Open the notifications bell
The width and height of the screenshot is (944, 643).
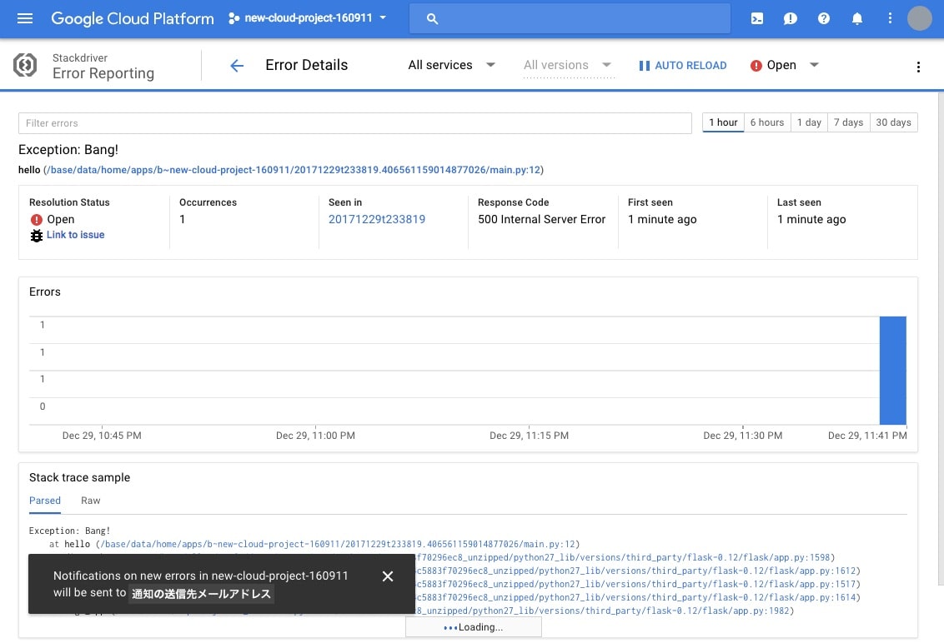856,18
